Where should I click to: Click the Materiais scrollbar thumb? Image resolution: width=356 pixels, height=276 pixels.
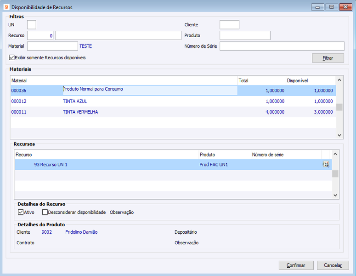click(x=339, y=107)
